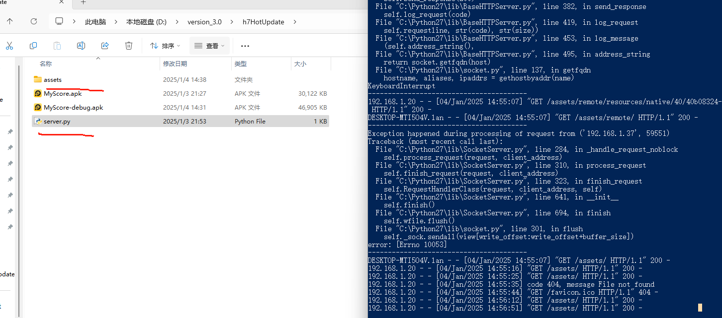722x318 pixels.
Task: Click the 'self.wfile.flush()' terminal line
Action: coord(419,221)
